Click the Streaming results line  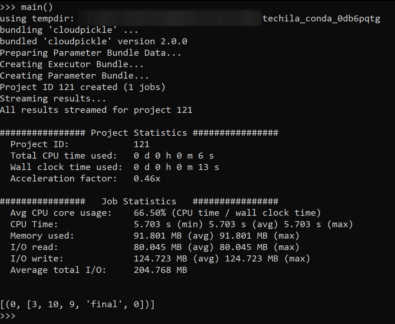coord(53,99)
